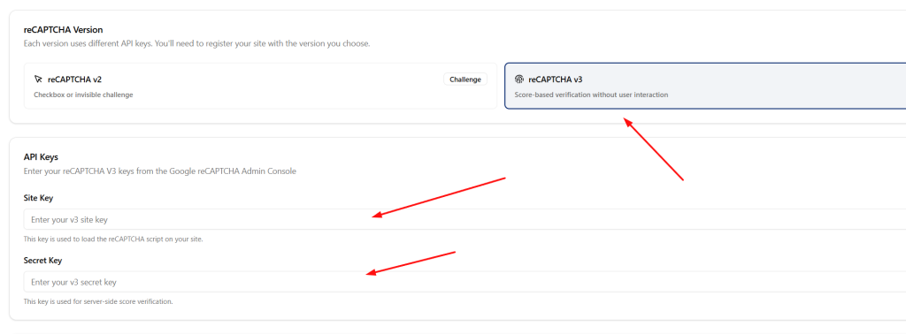Click the Challenge badge on the v2 card
The width and height of the screenshot is (906, 334).
tap(465, 80)
